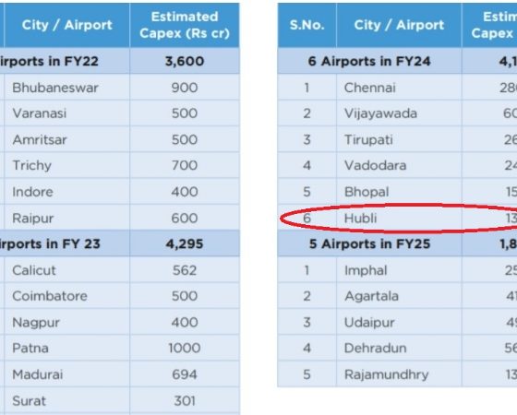Viewport: 517px width, 415px height.
Task: Click the '6 Airports in FY24' header row
Action: click(x=397, y=61)
